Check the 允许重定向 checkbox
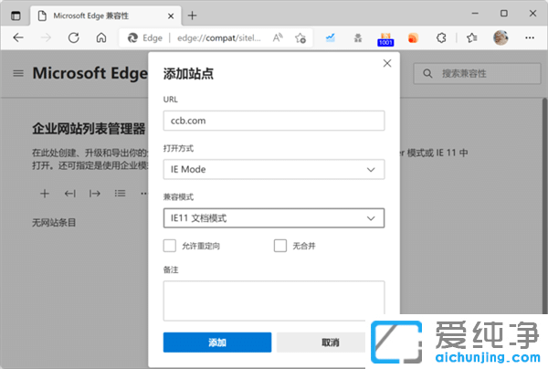This screenshot has width=548, height=369. 170,246
